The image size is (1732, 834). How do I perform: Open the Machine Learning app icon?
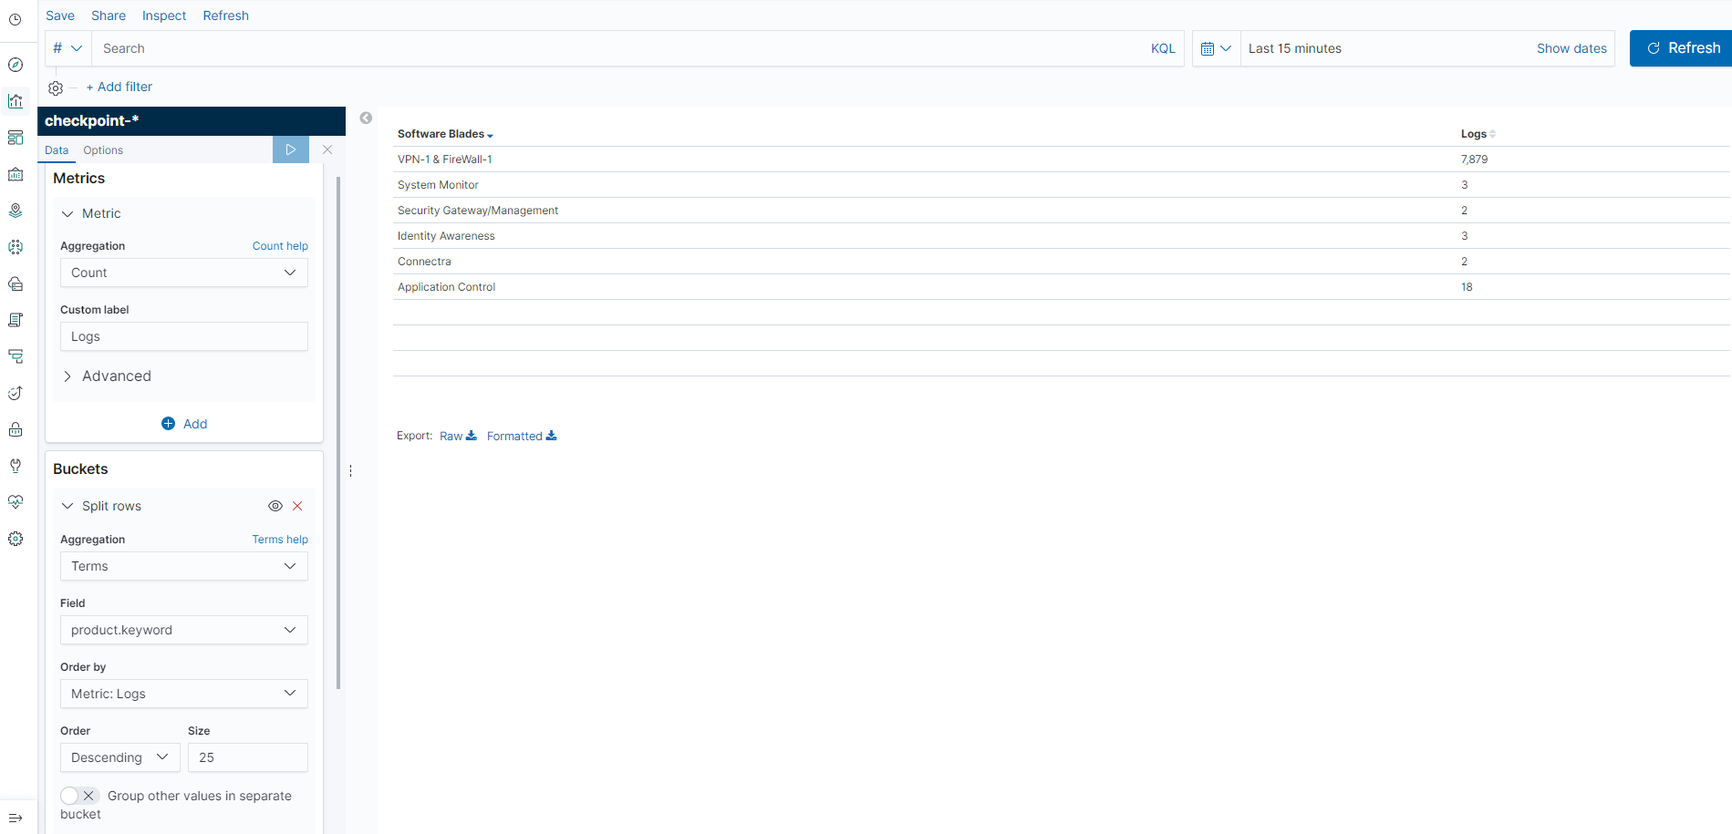16,247
